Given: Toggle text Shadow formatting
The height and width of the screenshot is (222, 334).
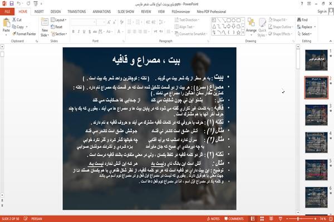Looking at the screenshot, I should 90,32.
